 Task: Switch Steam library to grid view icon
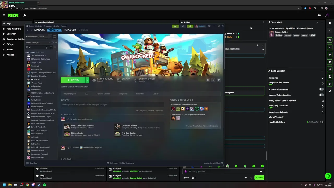(x=55, y=37)
